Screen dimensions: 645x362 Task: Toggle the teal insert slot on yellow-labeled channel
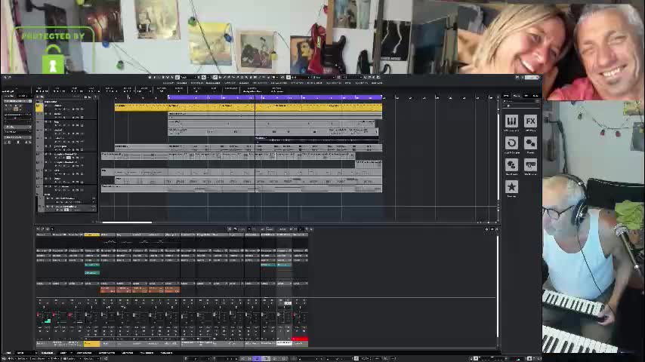tap(91, 265)
